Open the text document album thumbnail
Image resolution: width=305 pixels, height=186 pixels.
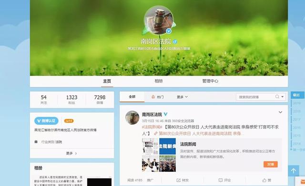pyautogui.click(x=59, y=181)
